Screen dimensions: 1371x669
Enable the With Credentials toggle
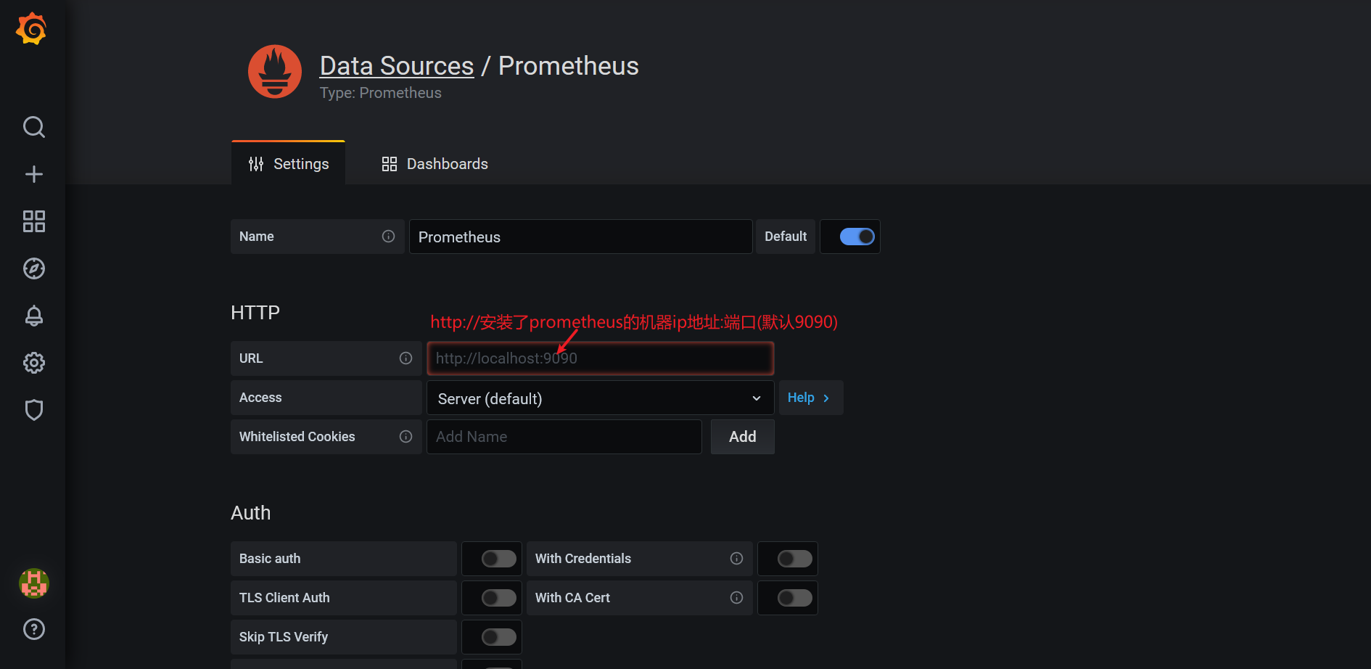787,558
